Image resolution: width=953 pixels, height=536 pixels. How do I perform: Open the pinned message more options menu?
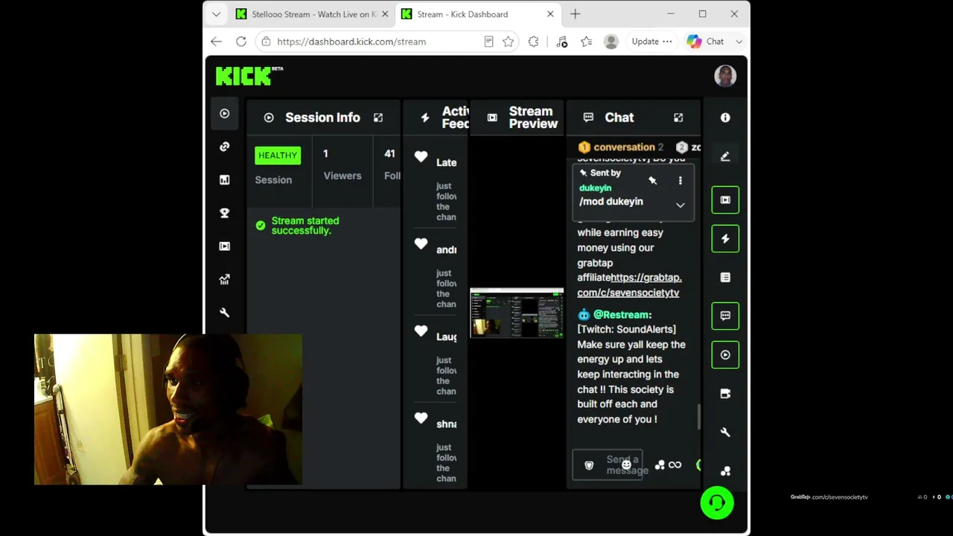[x=680, y=180]
